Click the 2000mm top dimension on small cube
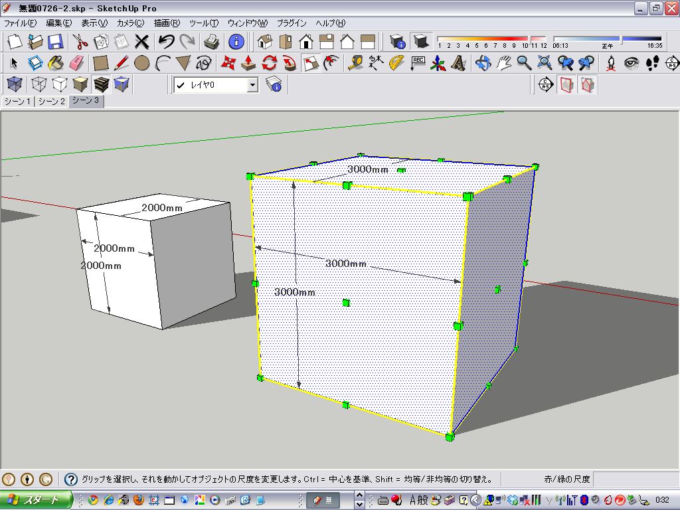This screenshot has width=680, height=510. [162, 208]
